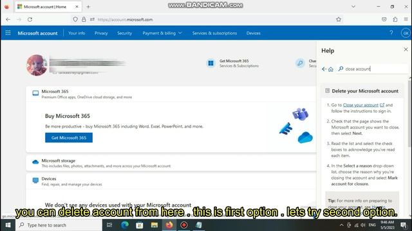Image resolution: width=412 pixels, height=231 pixels.
Task: Click the Get Microsoft 365 blue button
Action: coord(69,137)
